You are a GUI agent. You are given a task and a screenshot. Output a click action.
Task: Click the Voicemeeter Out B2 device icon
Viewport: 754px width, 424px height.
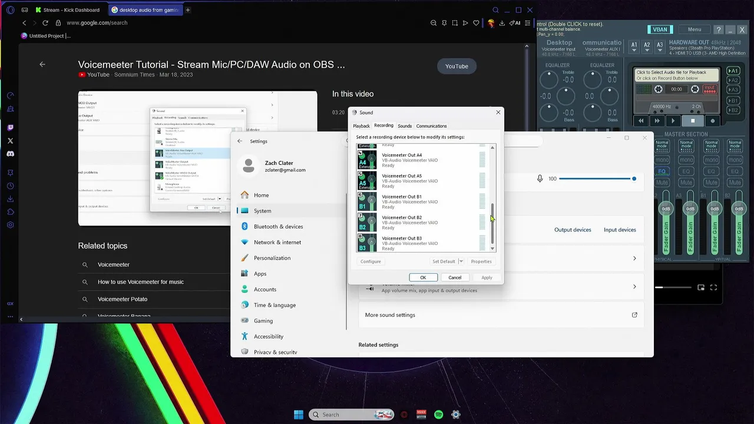pyautogui.click(x=367, y=222)
